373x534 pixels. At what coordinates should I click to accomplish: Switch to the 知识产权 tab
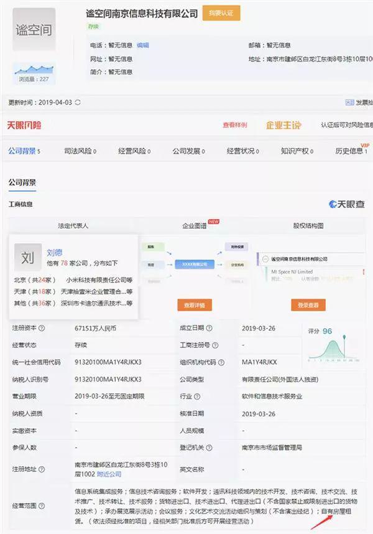coord(297,151)
